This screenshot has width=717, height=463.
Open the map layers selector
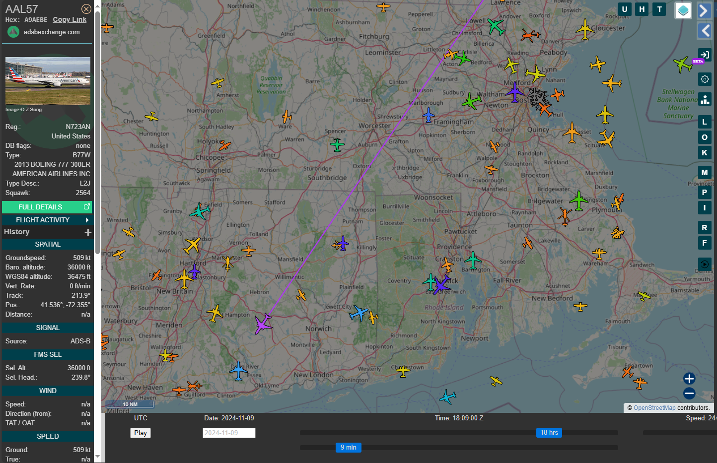coord(683,10)
